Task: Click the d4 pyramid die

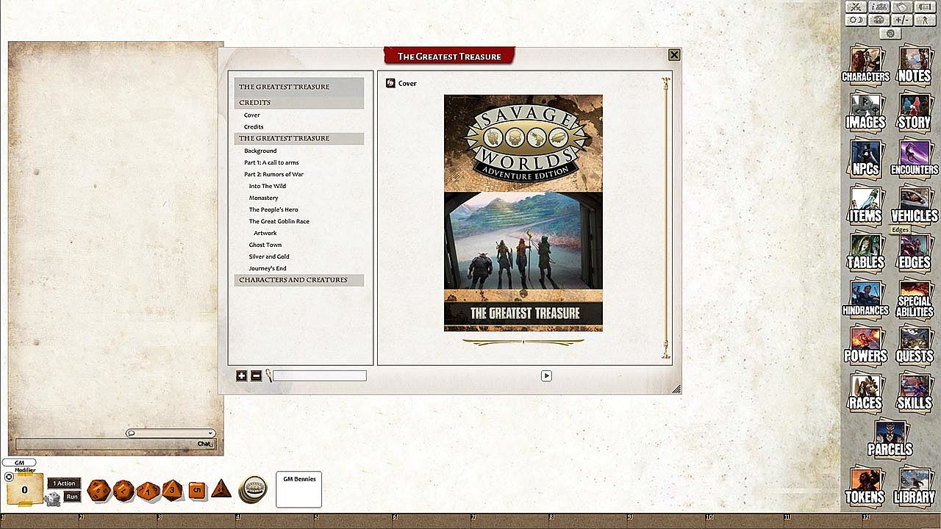Action: point(221,489)
